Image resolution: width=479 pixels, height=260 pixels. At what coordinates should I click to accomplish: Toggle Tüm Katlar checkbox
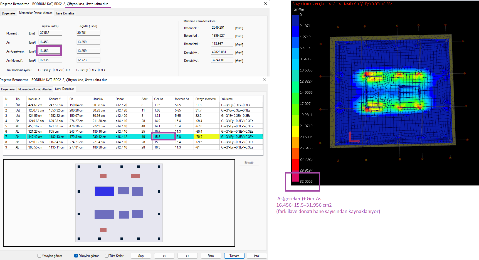(107, 256)
